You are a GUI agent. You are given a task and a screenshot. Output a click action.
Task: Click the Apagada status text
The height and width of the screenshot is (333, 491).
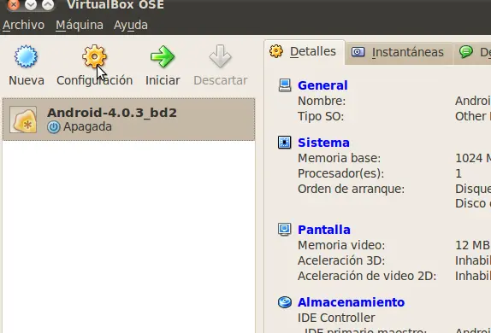87,127
